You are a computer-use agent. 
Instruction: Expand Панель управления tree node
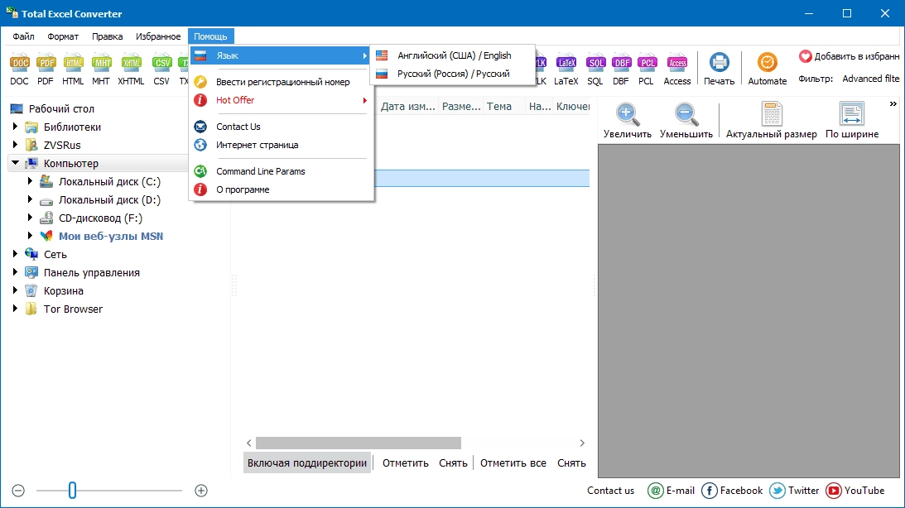coord(16,272)
